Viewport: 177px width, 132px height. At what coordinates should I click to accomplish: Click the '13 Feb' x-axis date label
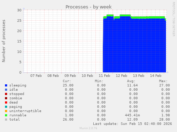(x=139, y=76)
